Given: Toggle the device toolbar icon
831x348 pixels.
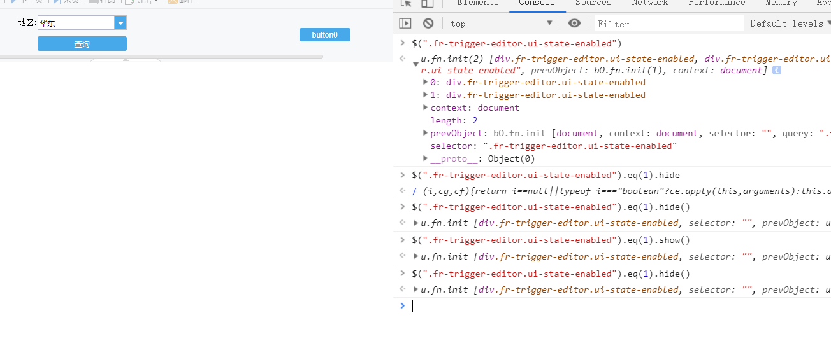Looking at the screenshot, I should click(x=427, y=3).
